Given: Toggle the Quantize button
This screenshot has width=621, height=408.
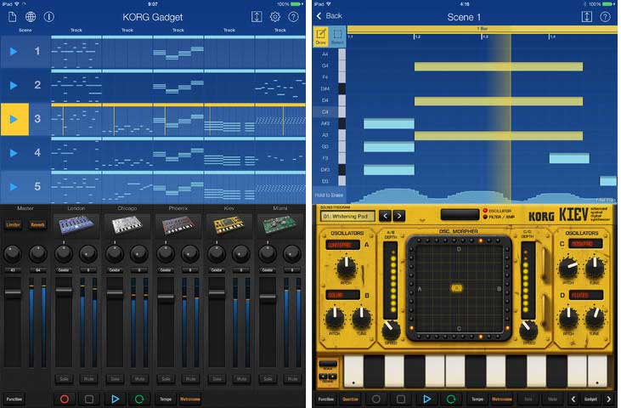Looking at the screenshot, I should point(350,399).
